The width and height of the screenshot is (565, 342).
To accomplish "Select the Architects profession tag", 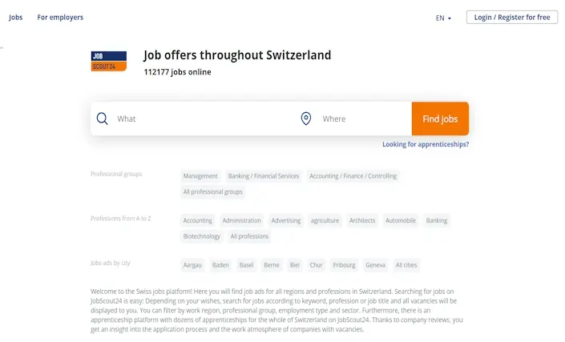I will coord(362,221).
